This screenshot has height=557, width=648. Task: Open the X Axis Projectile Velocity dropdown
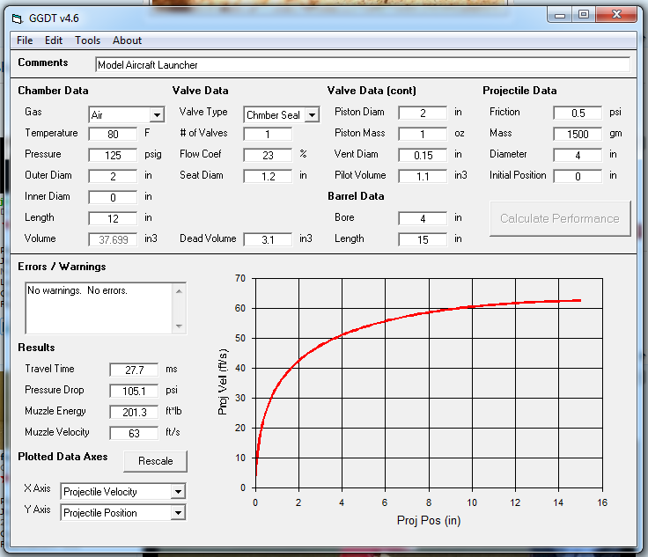tap(178, 492)
